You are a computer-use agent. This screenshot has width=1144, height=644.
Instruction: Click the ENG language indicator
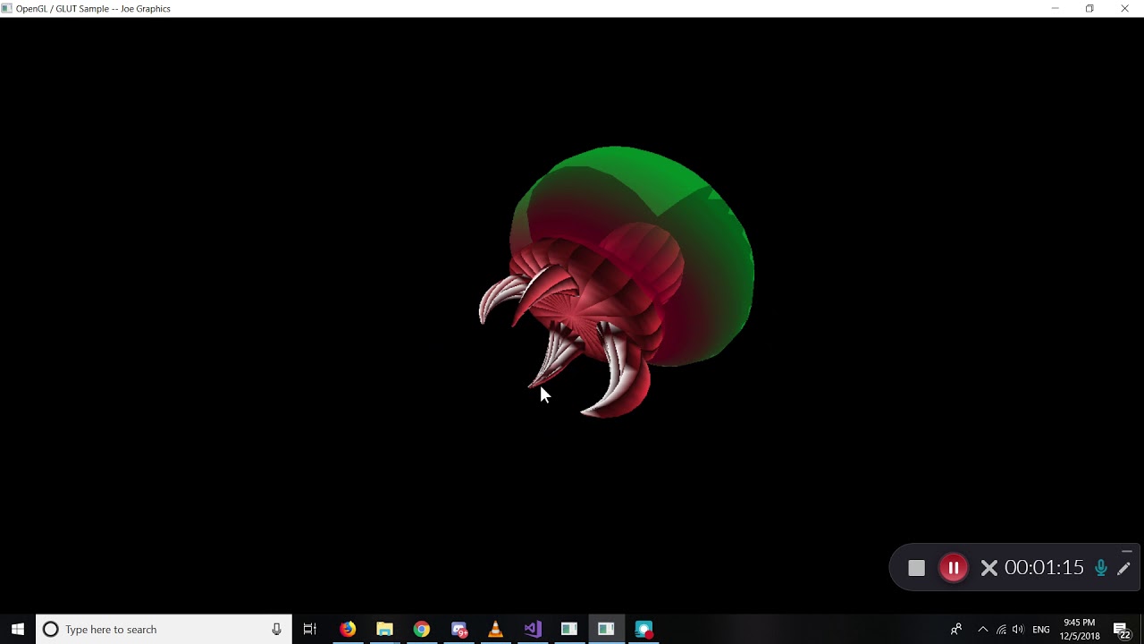[1041, 630]
